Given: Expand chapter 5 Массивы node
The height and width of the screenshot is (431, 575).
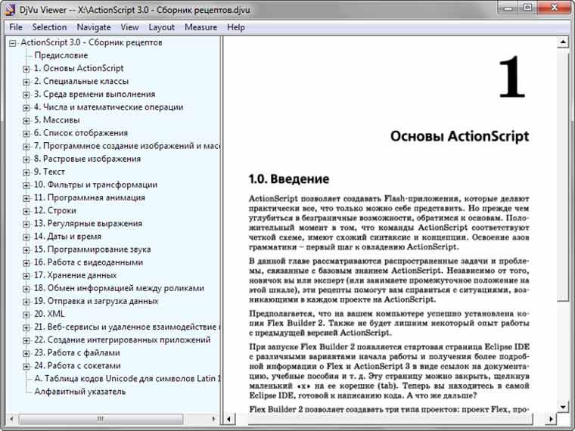Looking at the screenshot, I should (26, 120).
